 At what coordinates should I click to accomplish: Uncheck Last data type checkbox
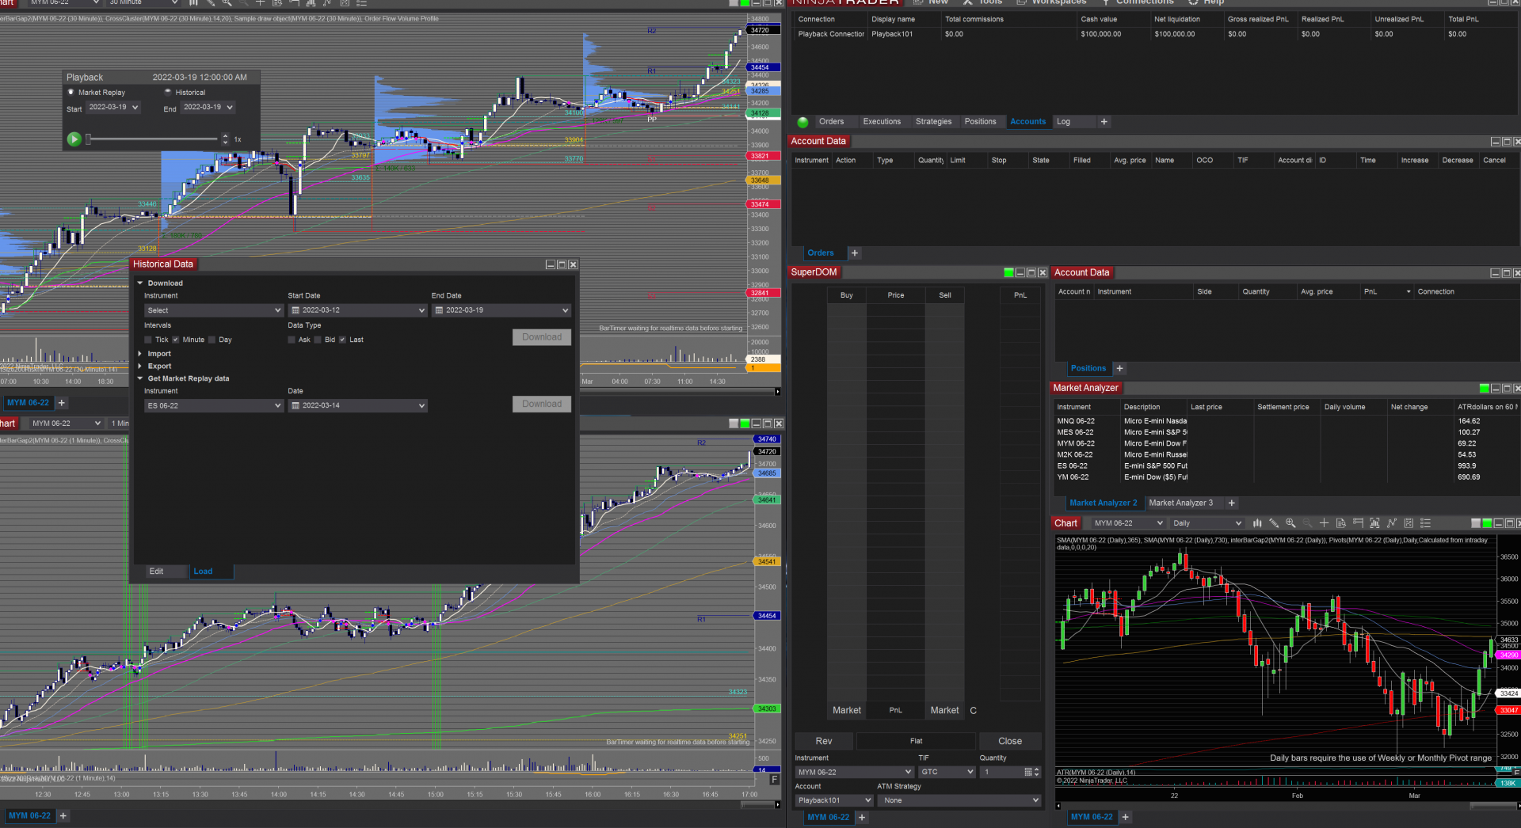click(342, 340)
